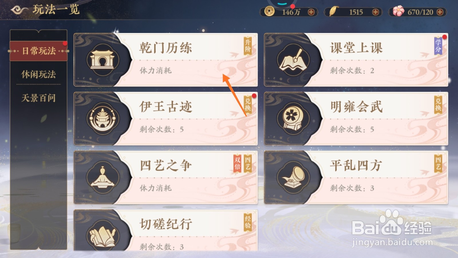Click the horn icon of 平乱四方
458x258 pixels.
point(293,177)
